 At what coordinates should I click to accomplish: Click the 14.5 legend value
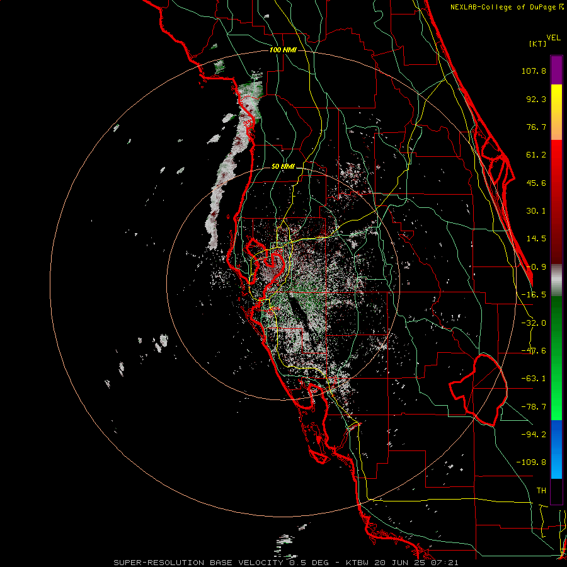tap(536, 239)
